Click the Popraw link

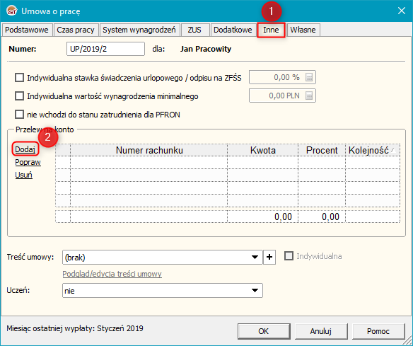pos(28,162)
